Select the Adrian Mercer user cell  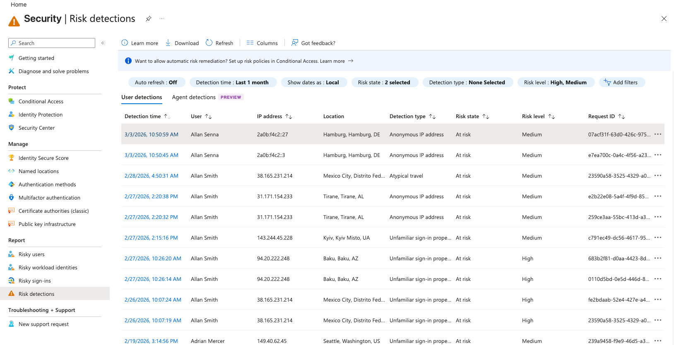tap(208, 341)
